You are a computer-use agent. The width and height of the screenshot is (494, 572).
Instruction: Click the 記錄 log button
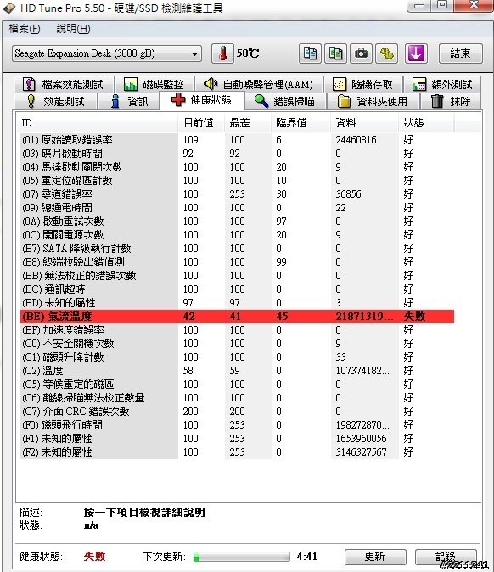pyautogui.click(x=446, y=557)
